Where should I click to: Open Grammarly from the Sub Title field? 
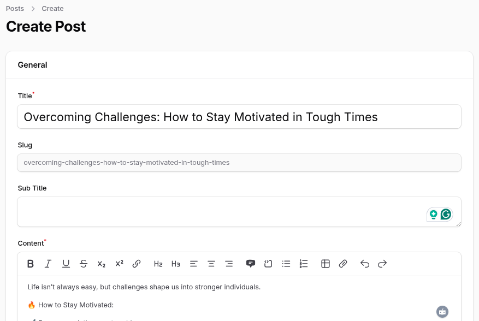click(x=446, y=214)
